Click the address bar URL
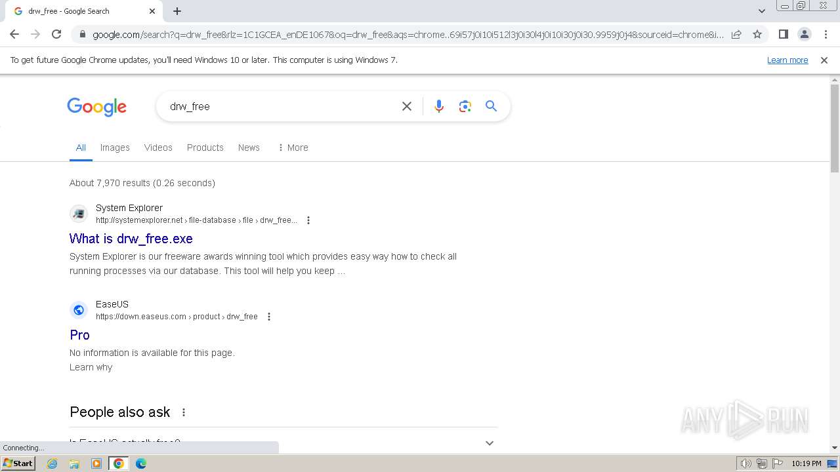 click(x=408, y=35)
